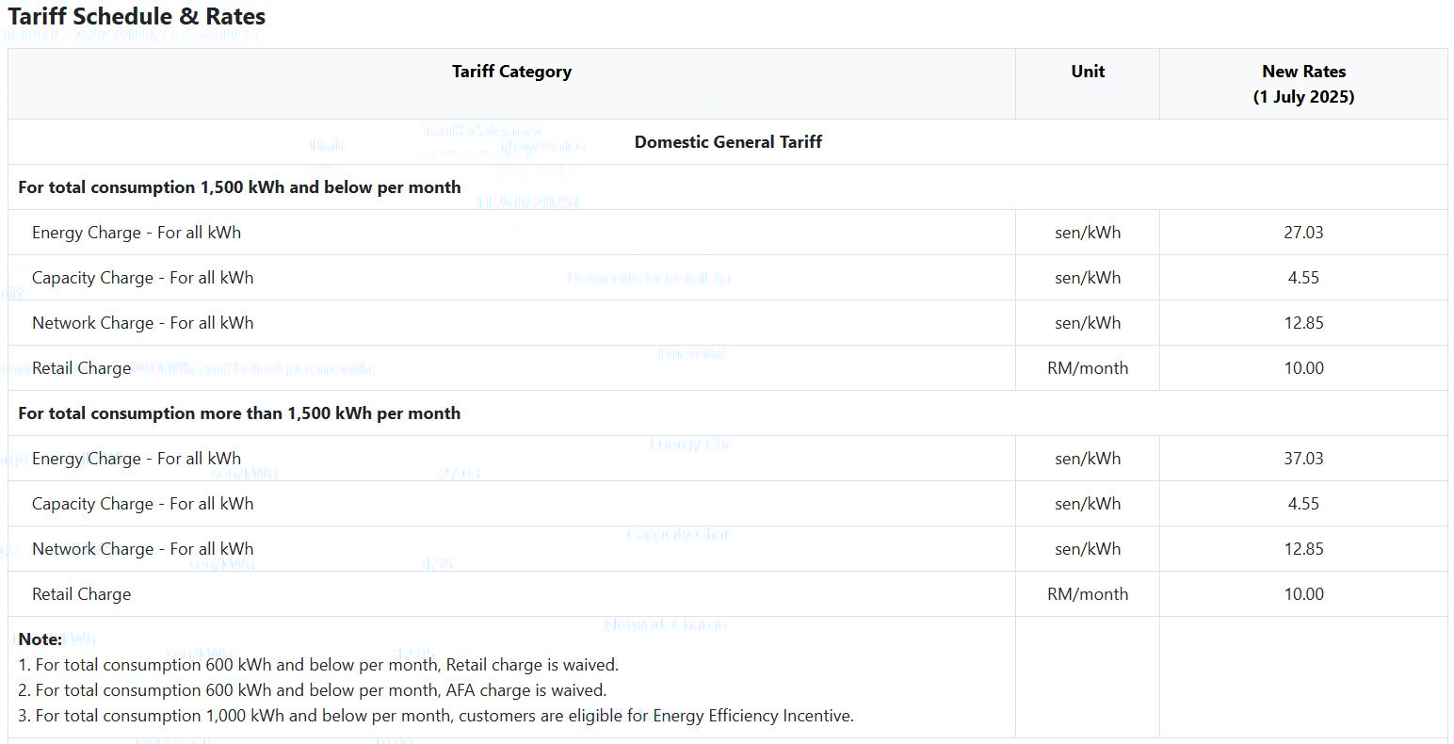
Task: Click the "Domestic General Tariff" section title
Action: [x=728, y=142]
